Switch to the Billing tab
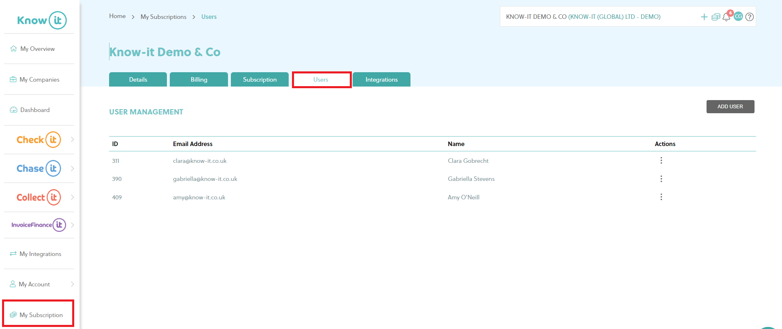Screen dimensions: 782x329 [x=199, y=80]
